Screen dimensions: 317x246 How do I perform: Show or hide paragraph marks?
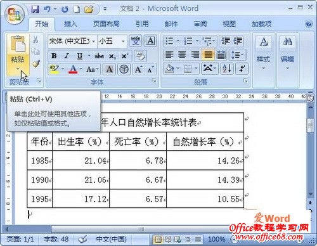pyautogui.click(x=242, y=68)
